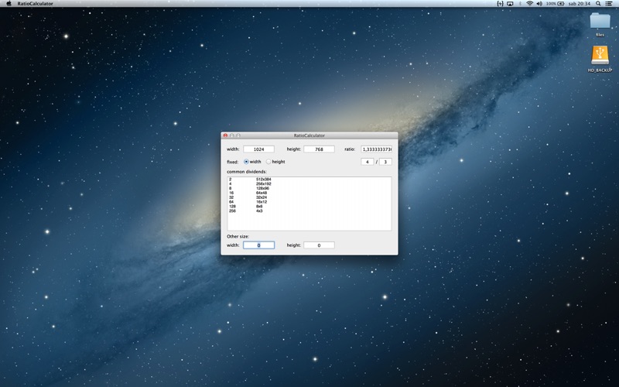Click the Other size width field
The width and height of the screenshot is (619, 387).
258,245
